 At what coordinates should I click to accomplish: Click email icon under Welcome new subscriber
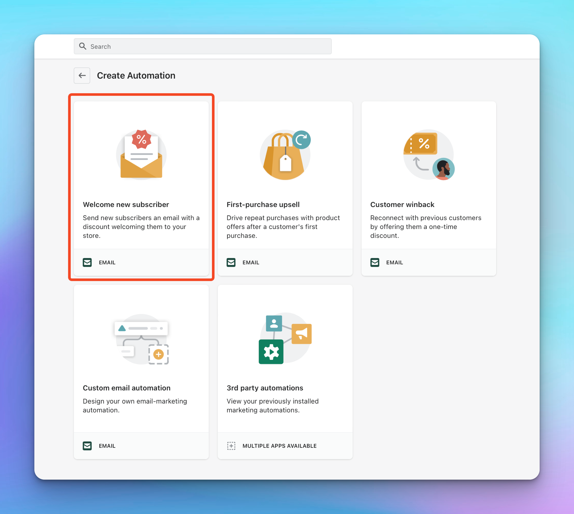click(x=87, y=262)
